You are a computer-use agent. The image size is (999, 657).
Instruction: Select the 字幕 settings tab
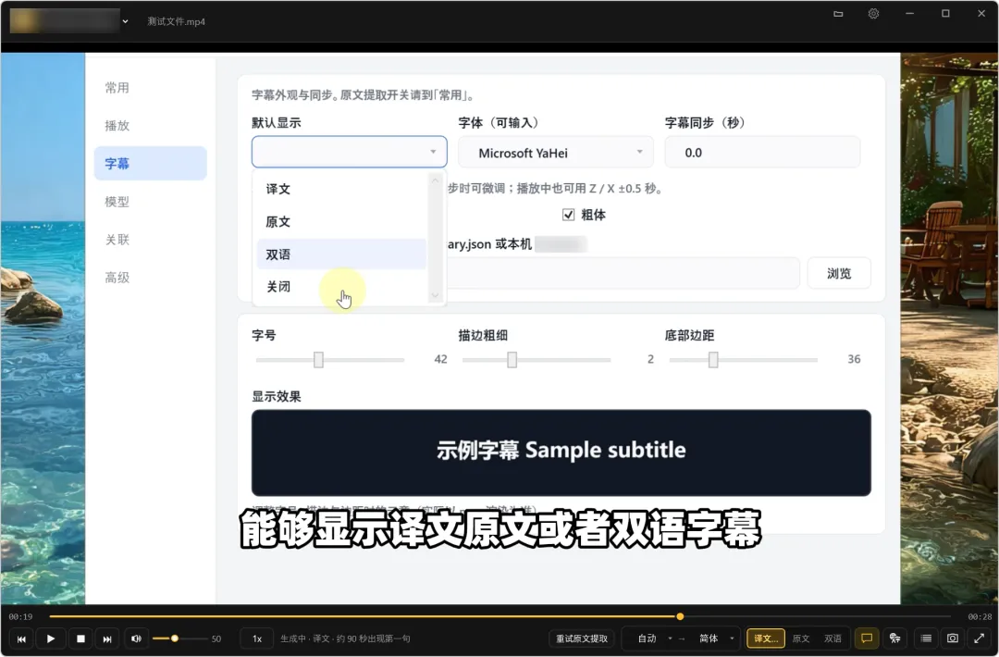click(150, 163)
